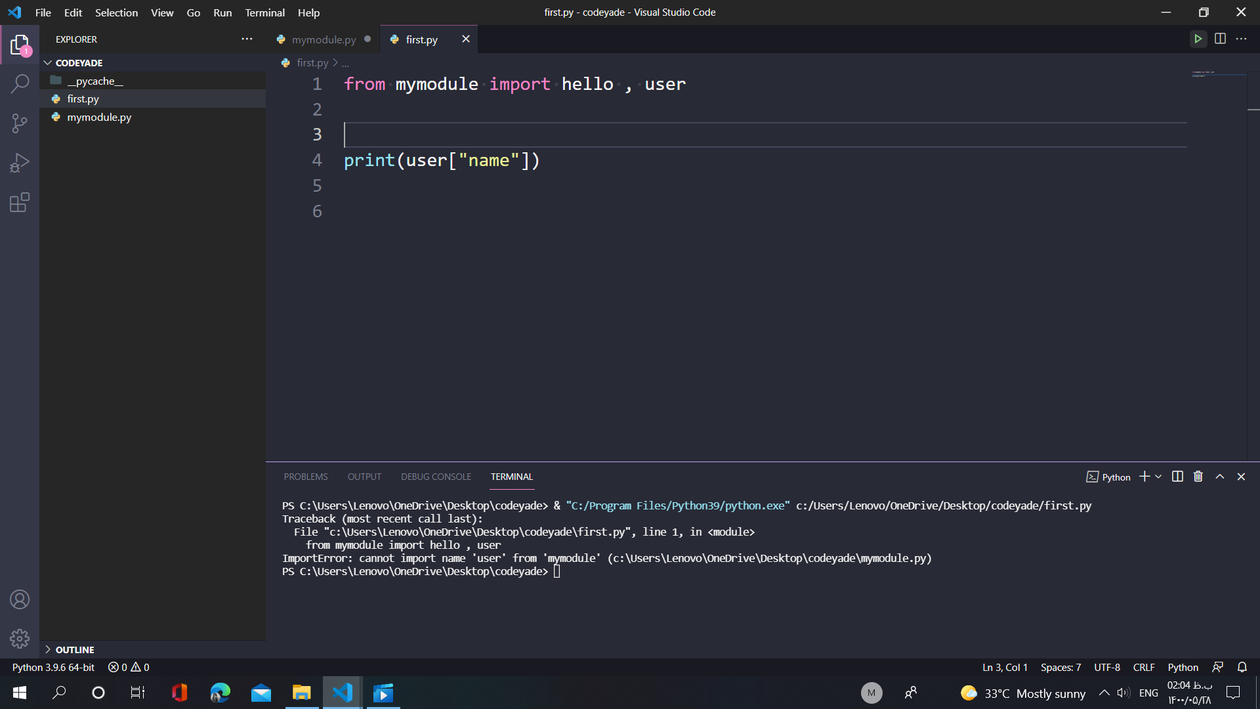Screen dimensions: 1260x709
Task: Switch to the DEBUG CONSOLE panel tab
Action: click(x=436, y=477)
